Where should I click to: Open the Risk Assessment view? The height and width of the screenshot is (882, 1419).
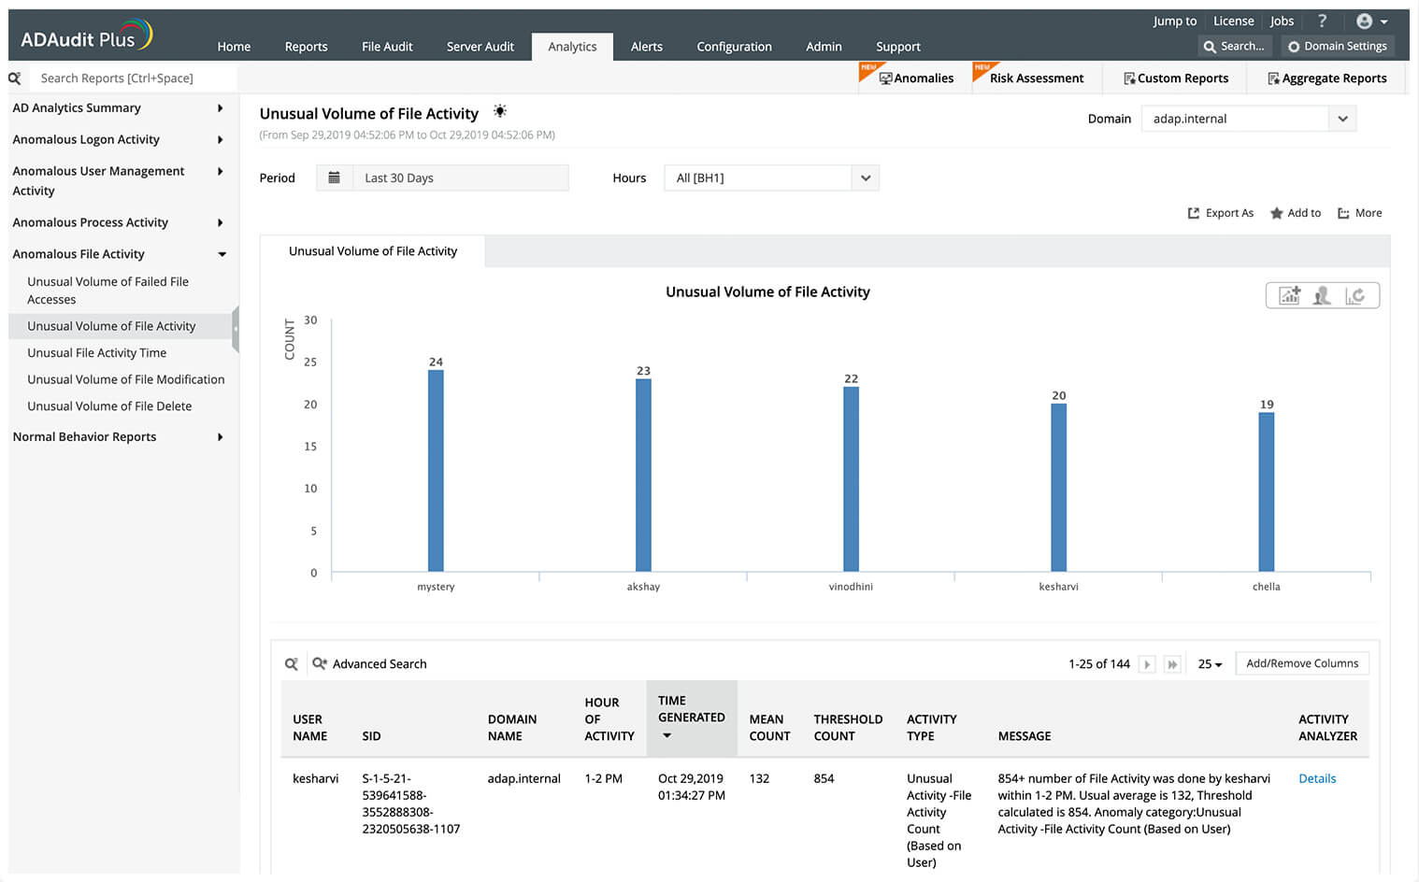[x=1037, y=78]
